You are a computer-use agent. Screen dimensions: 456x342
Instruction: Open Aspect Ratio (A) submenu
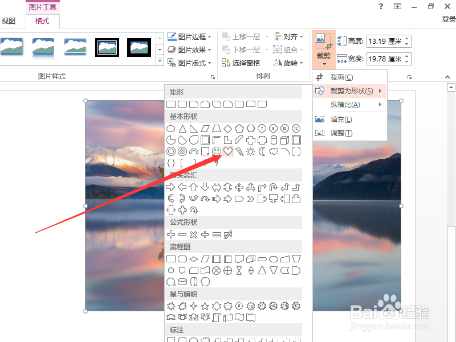[x=350, y=105]
